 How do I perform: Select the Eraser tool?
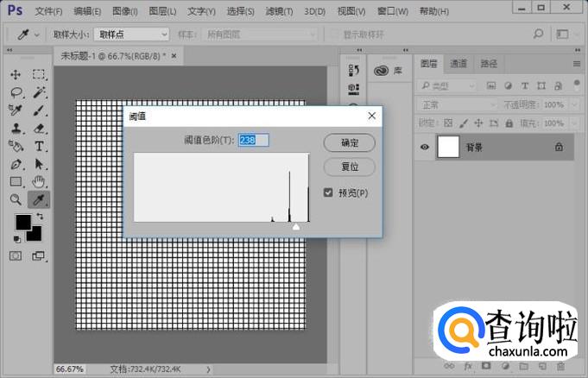pyautogui.click(x=40, y=129)
